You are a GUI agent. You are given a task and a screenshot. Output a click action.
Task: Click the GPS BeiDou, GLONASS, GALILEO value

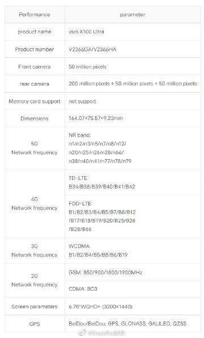127,324
